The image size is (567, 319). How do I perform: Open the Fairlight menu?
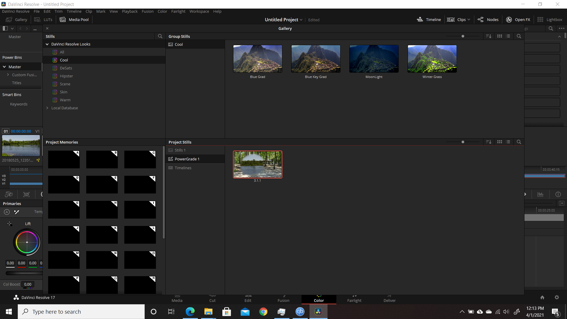click(178, 11)
